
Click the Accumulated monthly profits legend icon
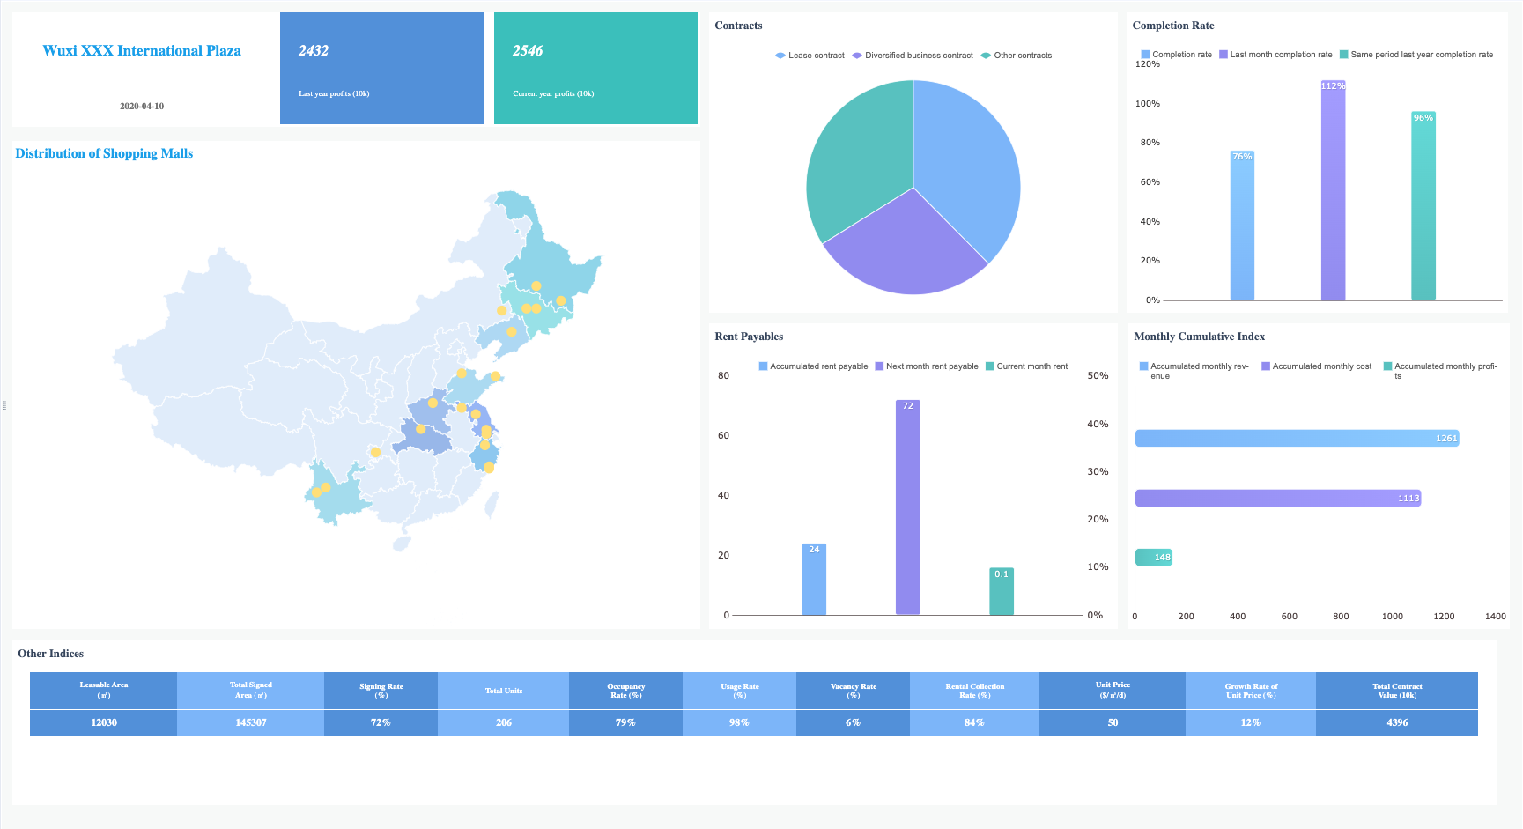pos(1389,366)
